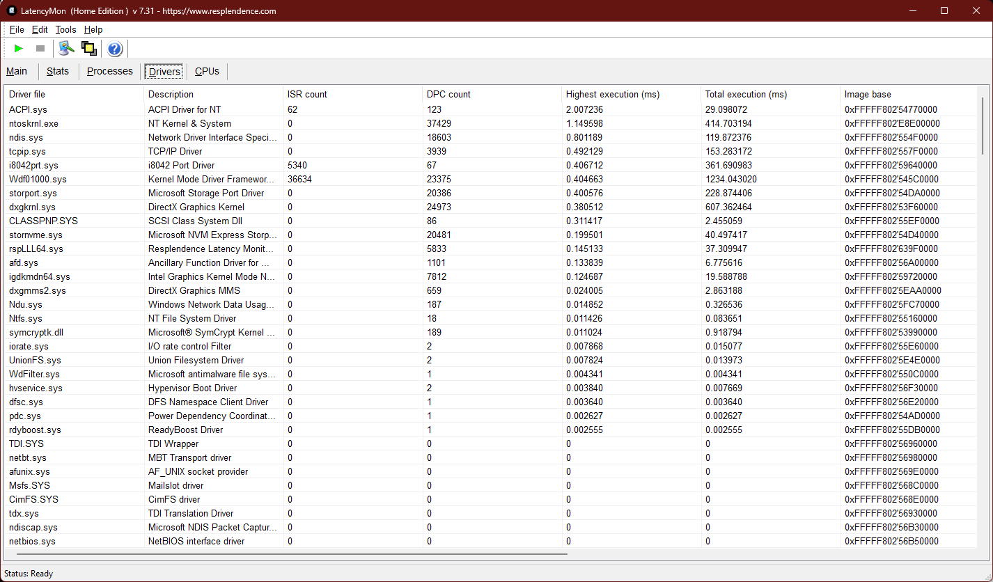Switch to the Stats tab
Viewport: 993px width, 582px height.
click(58, 71)
